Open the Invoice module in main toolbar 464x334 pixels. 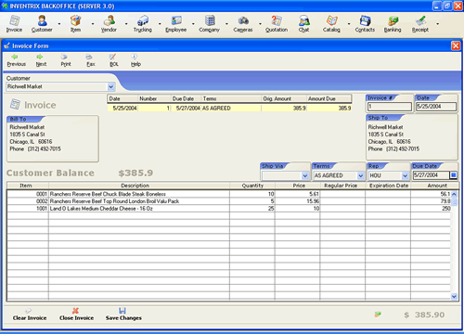14,24
